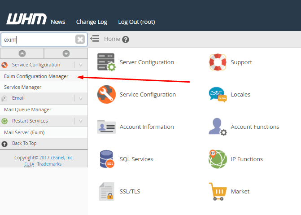
Task: Open the Service Configuration wrench icon
Action: point(106,94)
